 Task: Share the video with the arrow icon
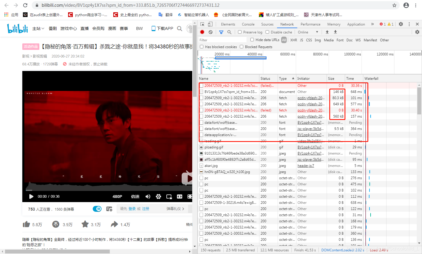pyautogui.click(x=114, y=224)
